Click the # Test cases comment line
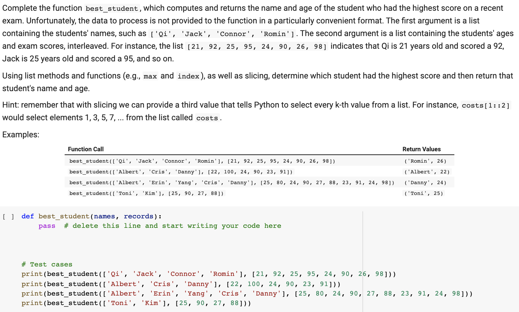This screenshot has height=312, width=519. 46,264
